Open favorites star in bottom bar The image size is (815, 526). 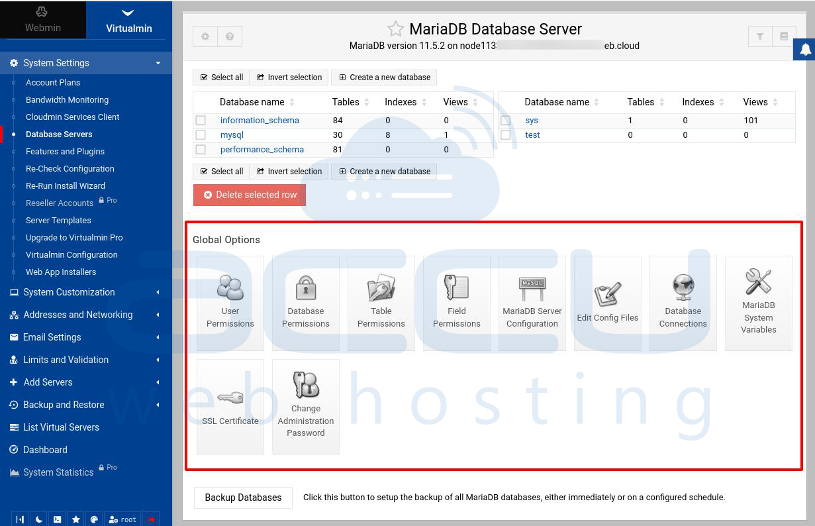76,519
